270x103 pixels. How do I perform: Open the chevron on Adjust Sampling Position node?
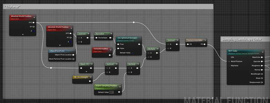pyautogui.click(x=120, y=87)
